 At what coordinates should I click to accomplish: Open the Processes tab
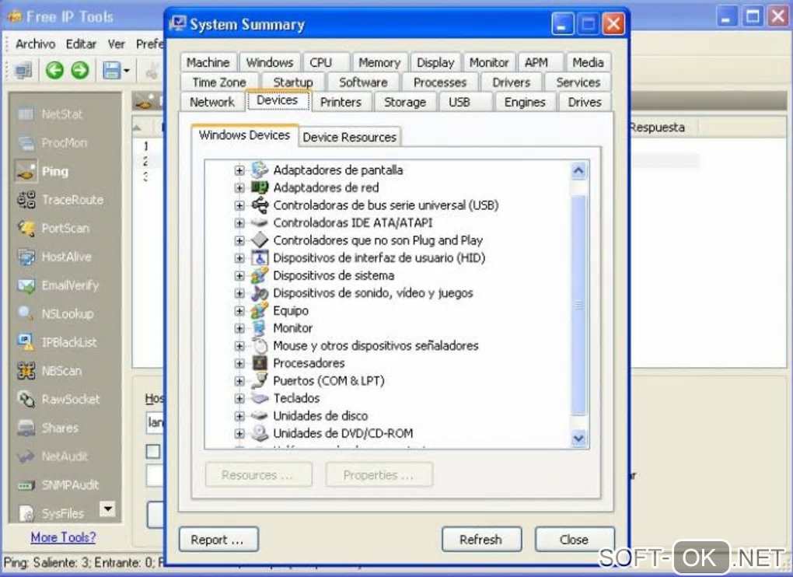pos(440,82)
